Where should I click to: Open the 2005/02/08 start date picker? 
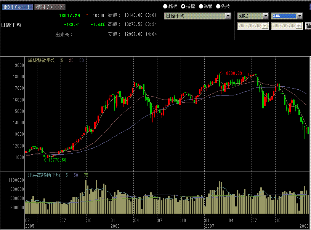[265, 26]
